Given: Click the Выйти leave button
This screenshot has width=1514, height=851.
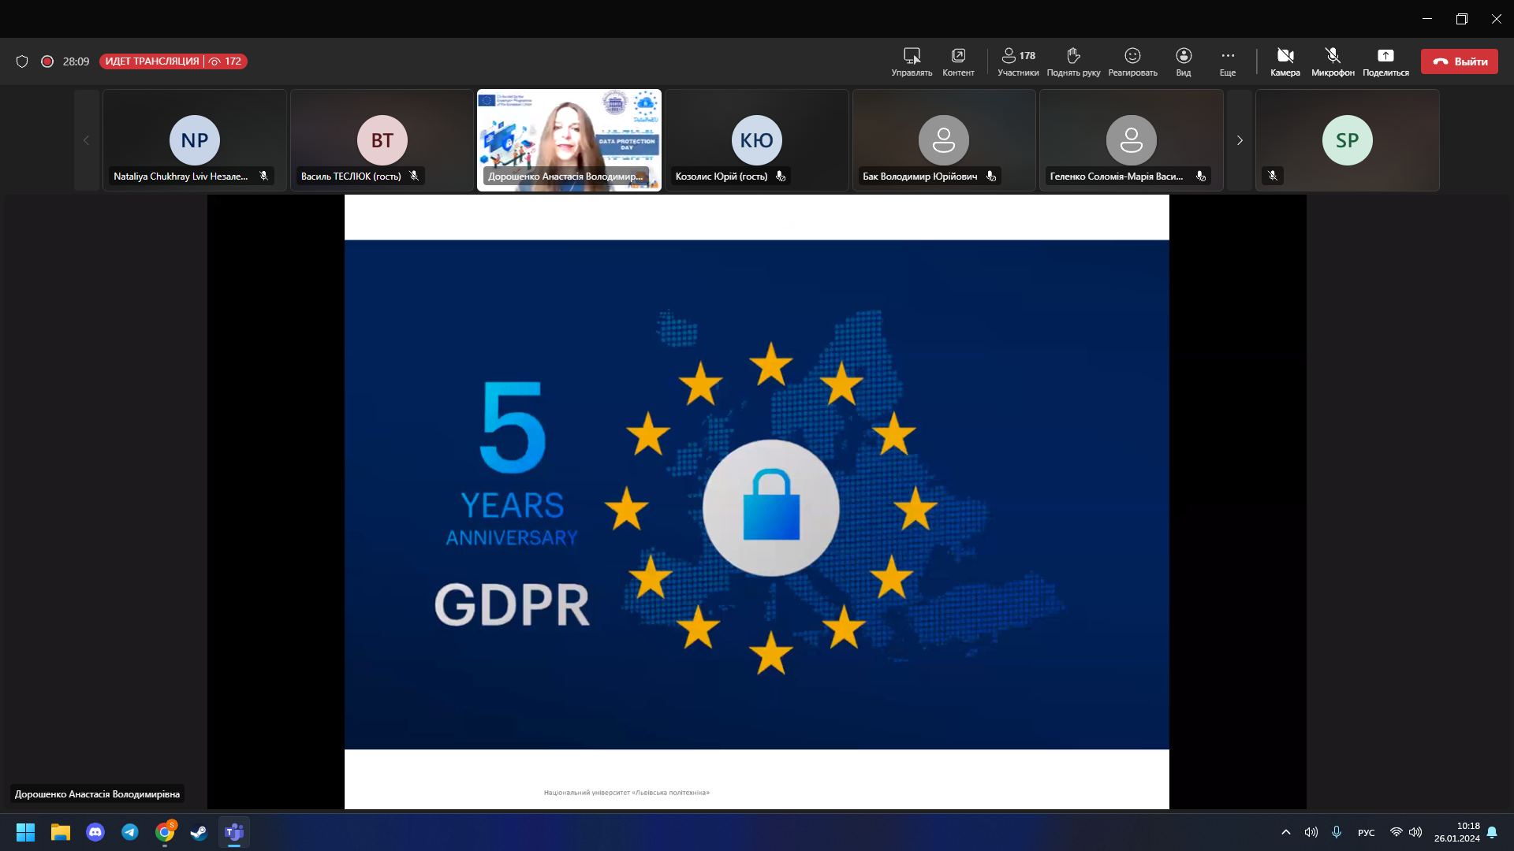Looking at the screenshot, I should click(1460, 61).
